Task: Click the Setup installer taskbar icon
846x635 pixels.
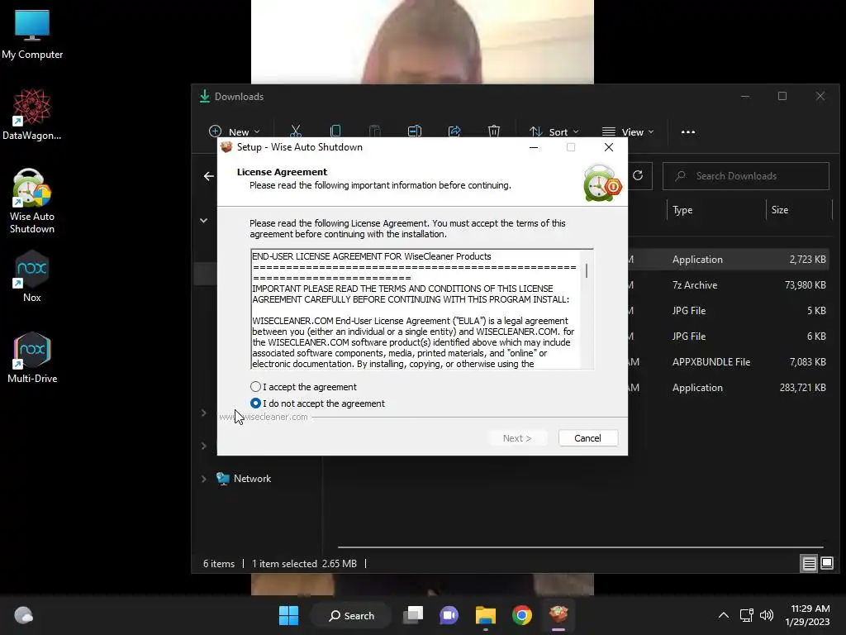Action: 558,615
